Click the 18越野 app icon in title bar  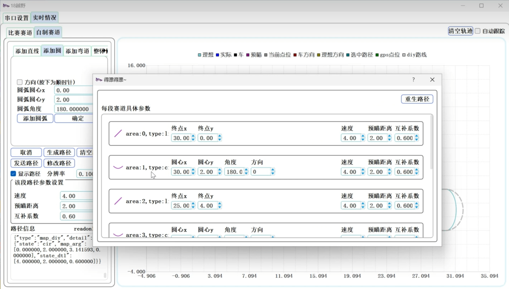[6, 5]
